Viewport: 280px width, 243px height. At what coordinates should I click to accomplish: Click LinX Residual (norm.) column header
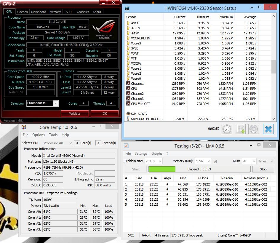coord(256,178)
